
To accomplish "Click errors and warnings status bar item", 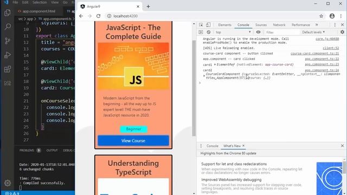I will pyautogui.click(x=12, y=193).
